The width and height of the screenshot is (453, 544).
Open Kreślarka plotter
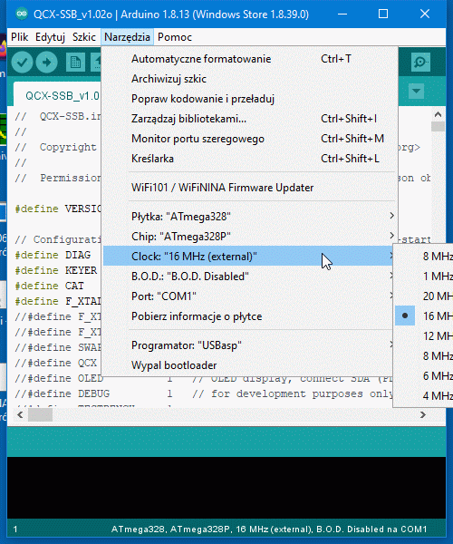coord(250,159)
